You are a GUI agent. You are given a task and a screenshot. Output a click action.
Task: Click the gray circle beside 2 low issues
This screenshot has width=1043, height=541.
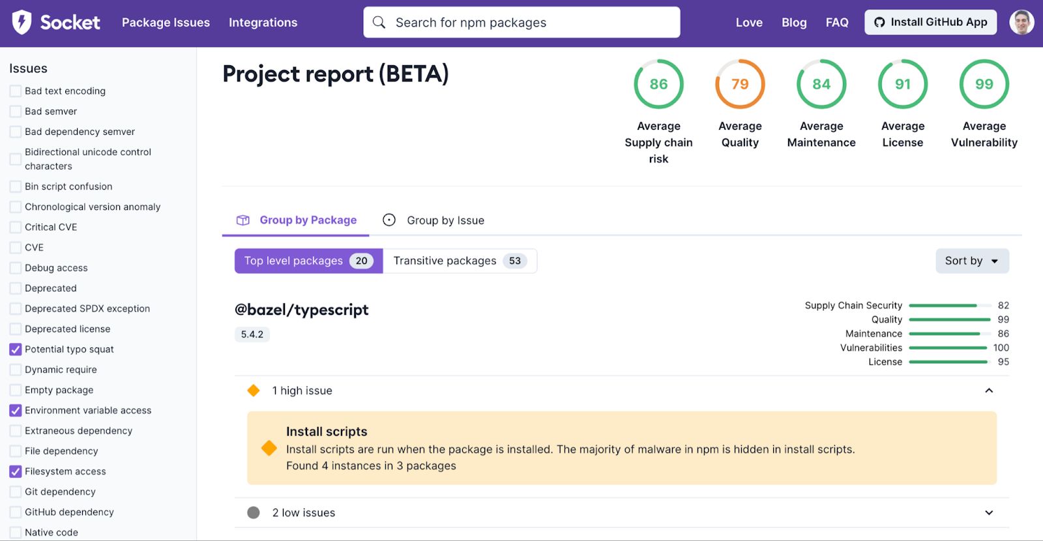click(x=254, y=512)
